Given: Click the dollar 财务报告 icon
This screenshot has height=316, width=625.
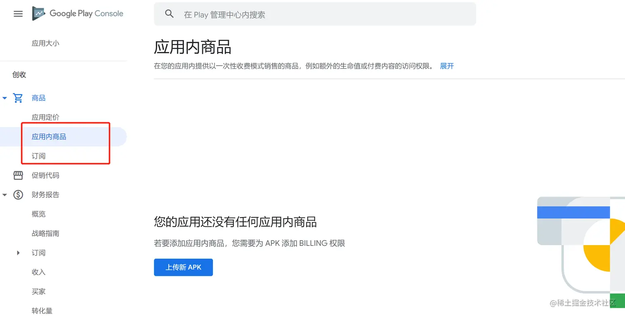Looking at the screenshot, I should tap(18, 195).
